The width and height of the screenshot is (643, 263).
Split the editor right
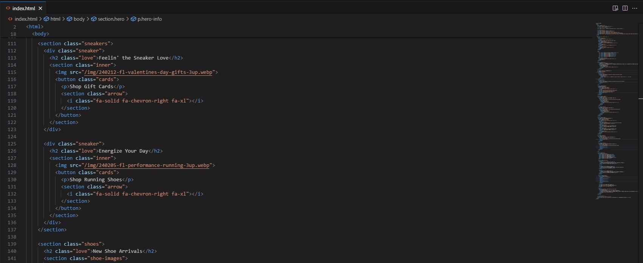tap(625, 8)
